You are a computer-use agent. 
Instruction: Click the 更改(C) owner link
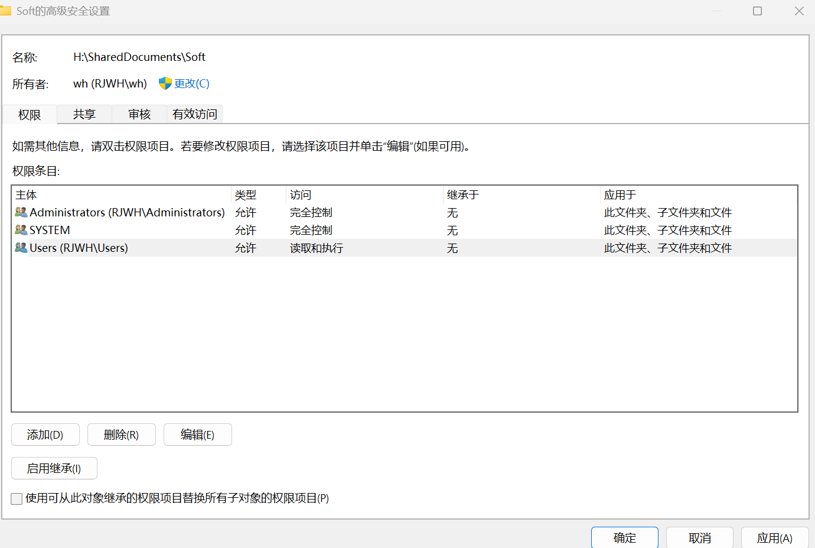(x=192, y=83)
